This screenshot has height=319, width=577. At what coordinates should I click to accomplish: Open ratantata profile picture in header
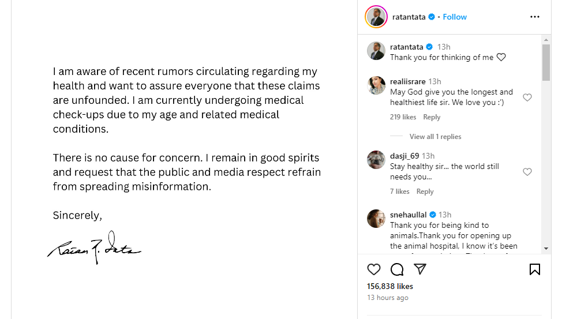[376, 17]
